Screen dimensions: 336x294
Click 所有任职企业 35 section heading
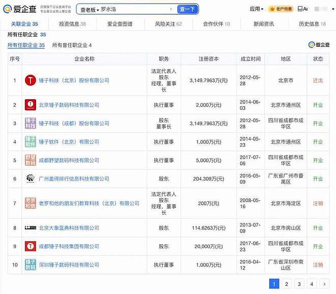coord(26,35)
